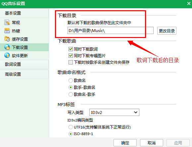Click 取消 to discard changes
Image resolution: width=192 pixels, height=147 pixels.
tap(152, 143)
